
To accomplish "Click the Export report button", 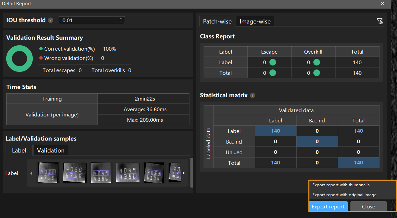I will click(x=328, y=206).
